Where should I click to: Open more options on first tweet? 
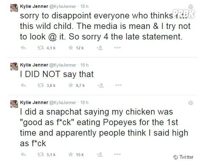click(117, 47)
